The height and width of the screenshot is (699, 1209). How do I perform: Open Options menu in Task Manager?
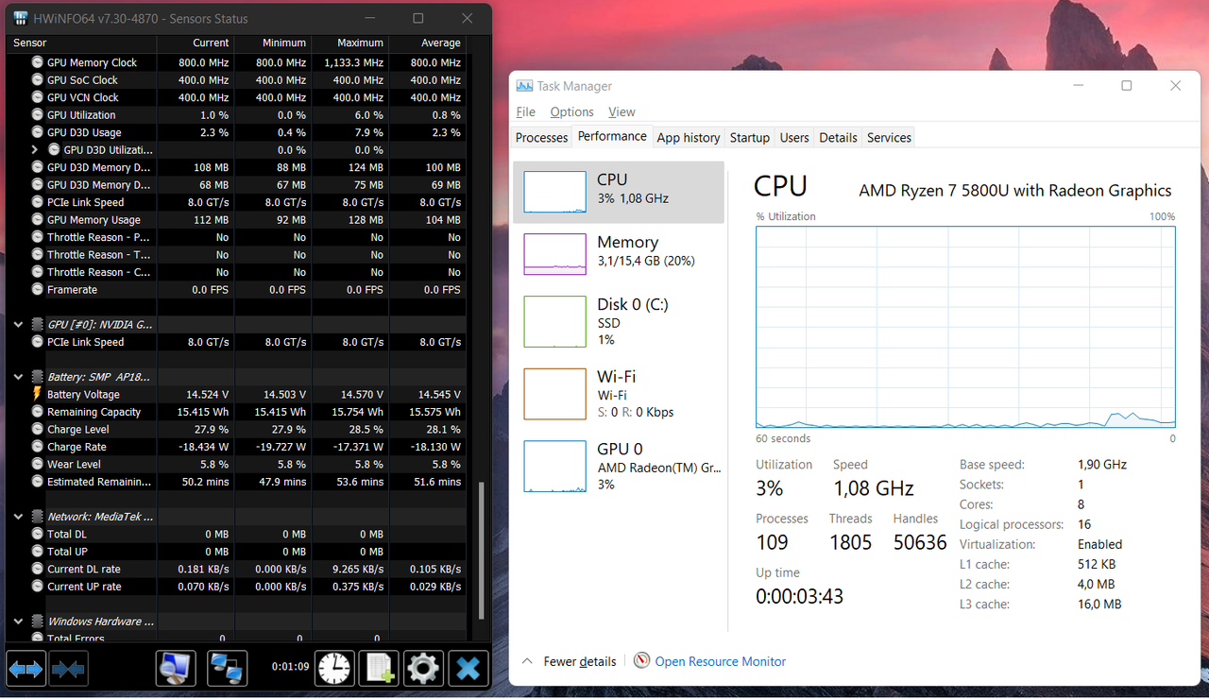(x=571, y=111)
